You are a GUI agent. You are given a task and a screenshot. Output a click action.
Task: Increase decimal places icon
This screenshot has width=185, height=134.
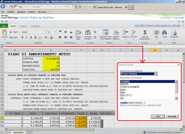(x=95, y=32)
